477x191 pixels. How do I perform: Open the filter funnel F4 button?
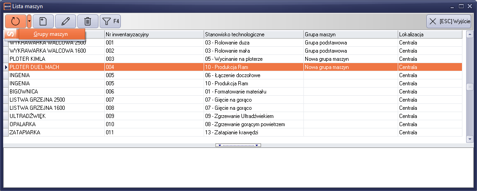point(110,21)
